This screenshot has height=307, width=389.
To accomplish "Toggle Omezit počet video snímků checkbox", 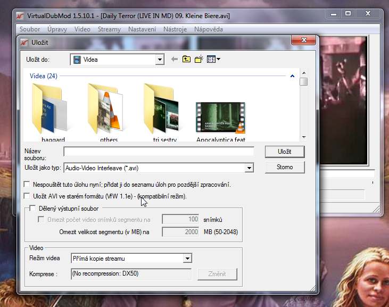I will 41,219.
